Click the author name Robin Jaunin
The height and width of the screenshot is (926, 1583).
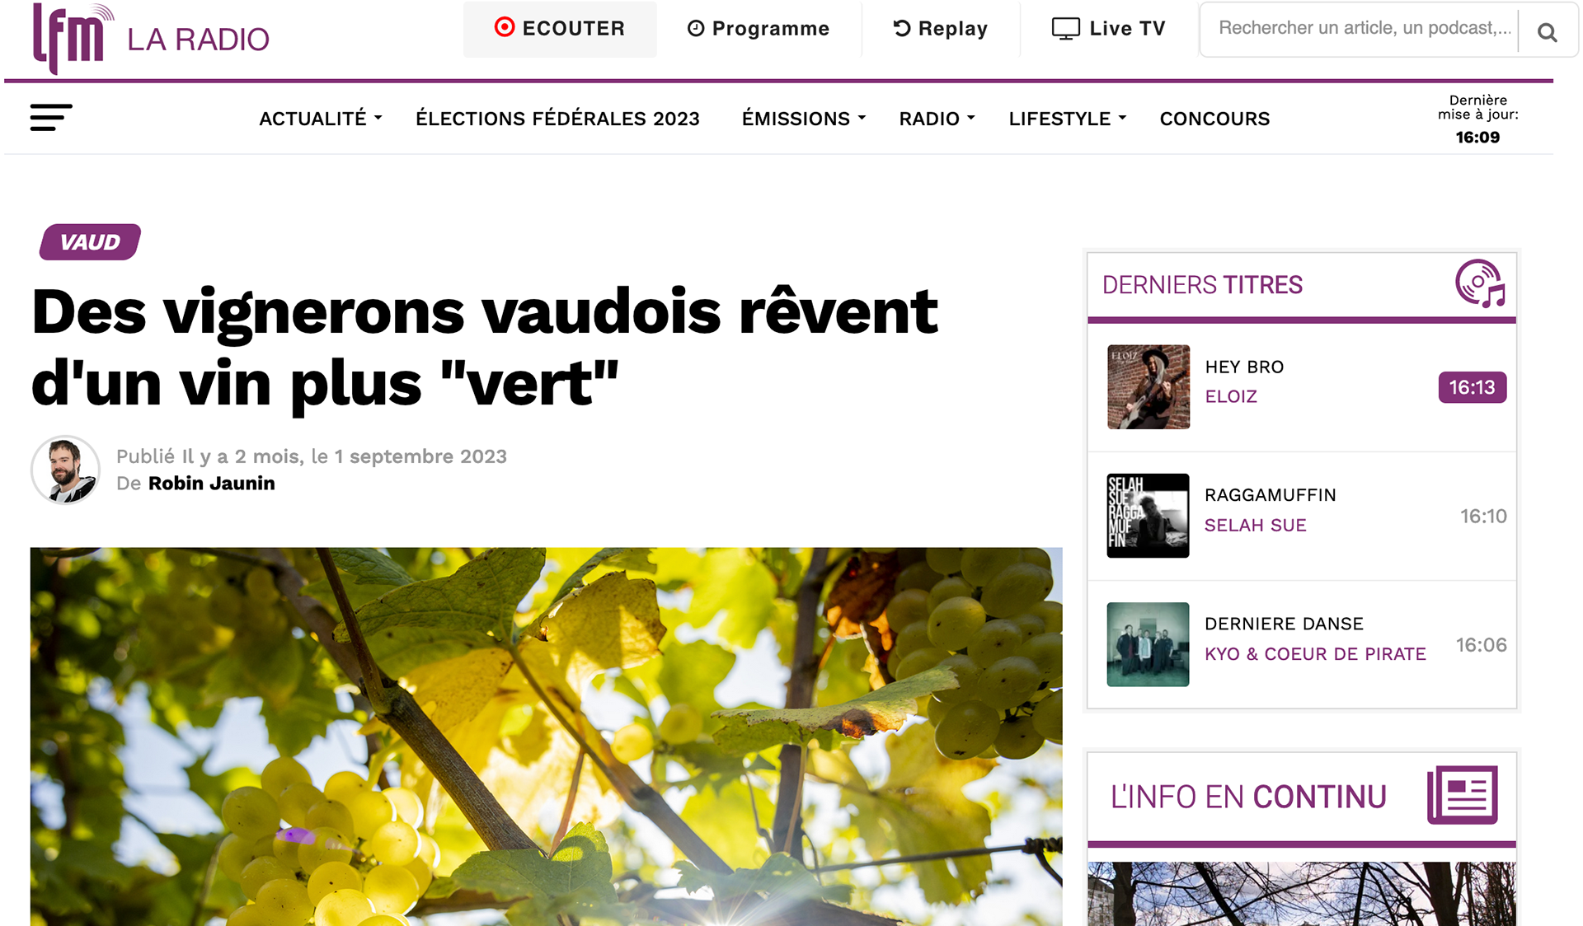click(x=212, y=483)
